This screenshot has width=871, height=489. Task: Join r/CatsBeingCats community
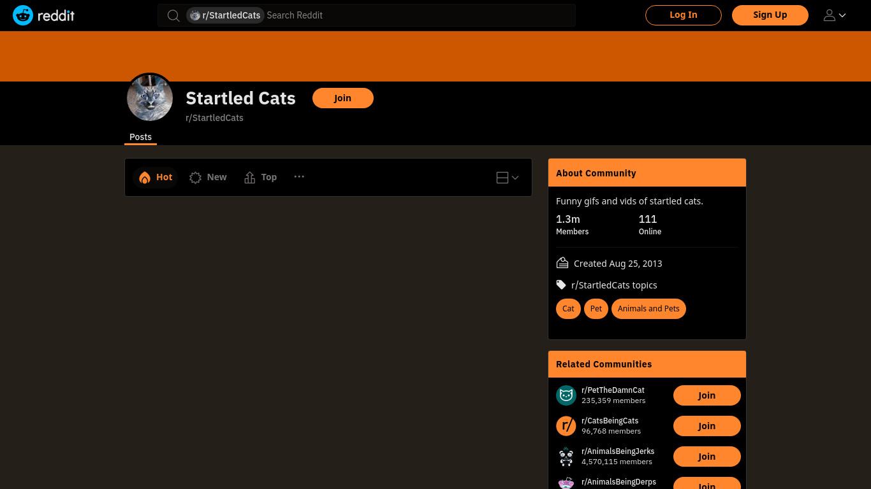tap(706, 426)
